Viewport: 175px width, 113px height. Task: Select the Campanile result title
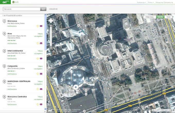[x=12, y=66]
